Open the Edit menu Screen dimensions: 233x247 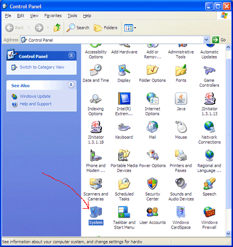click(20, 16)
